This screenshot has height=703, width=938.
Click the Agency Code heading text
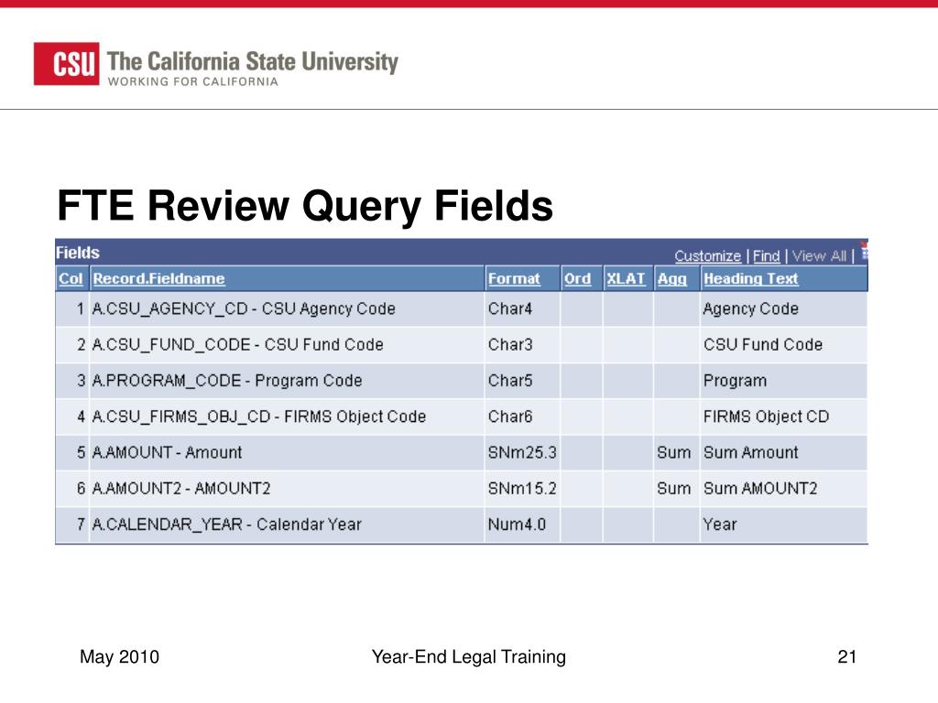(x=751, y=309)
